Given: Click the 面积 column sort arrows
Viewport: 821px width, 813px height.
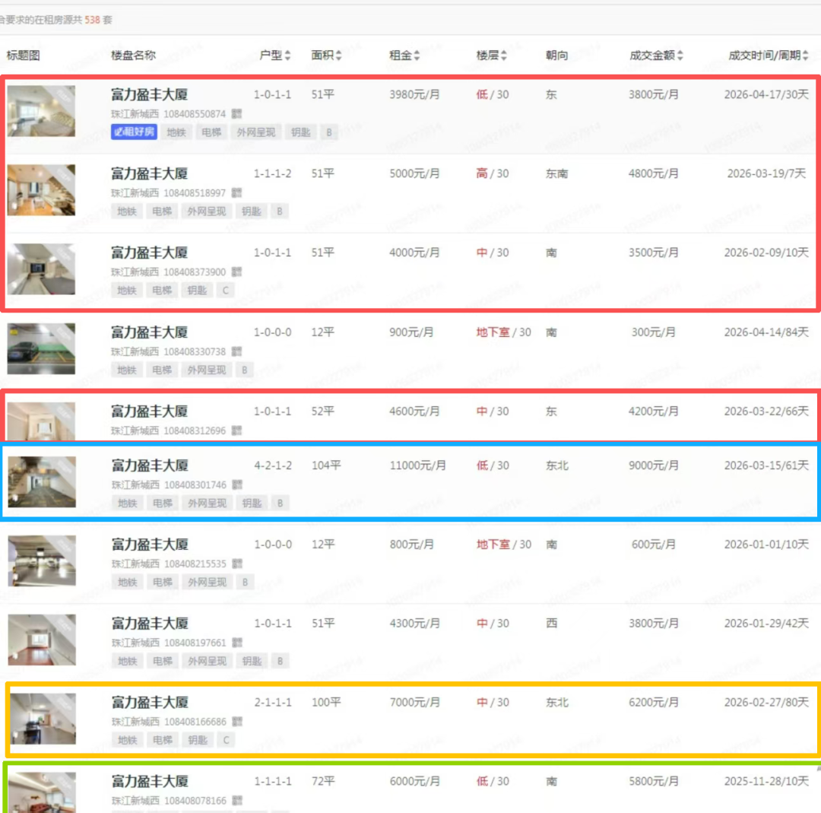Looking at the screenshot, I should click(x=337, y=55).
